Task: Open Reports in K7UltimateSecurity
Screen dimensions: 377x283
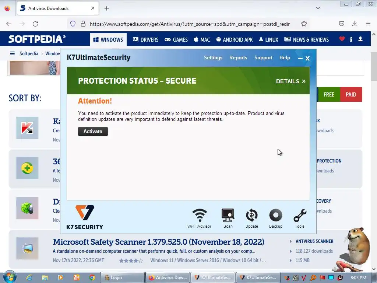Action: click(238, 58)
